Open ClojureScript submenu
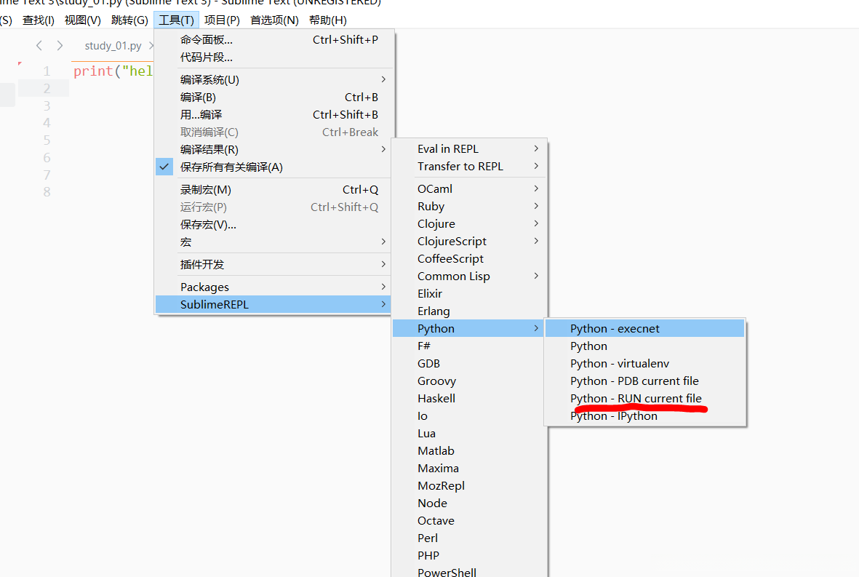The height and width of the screenshot is (577, 859). click(x=469, y=241)
